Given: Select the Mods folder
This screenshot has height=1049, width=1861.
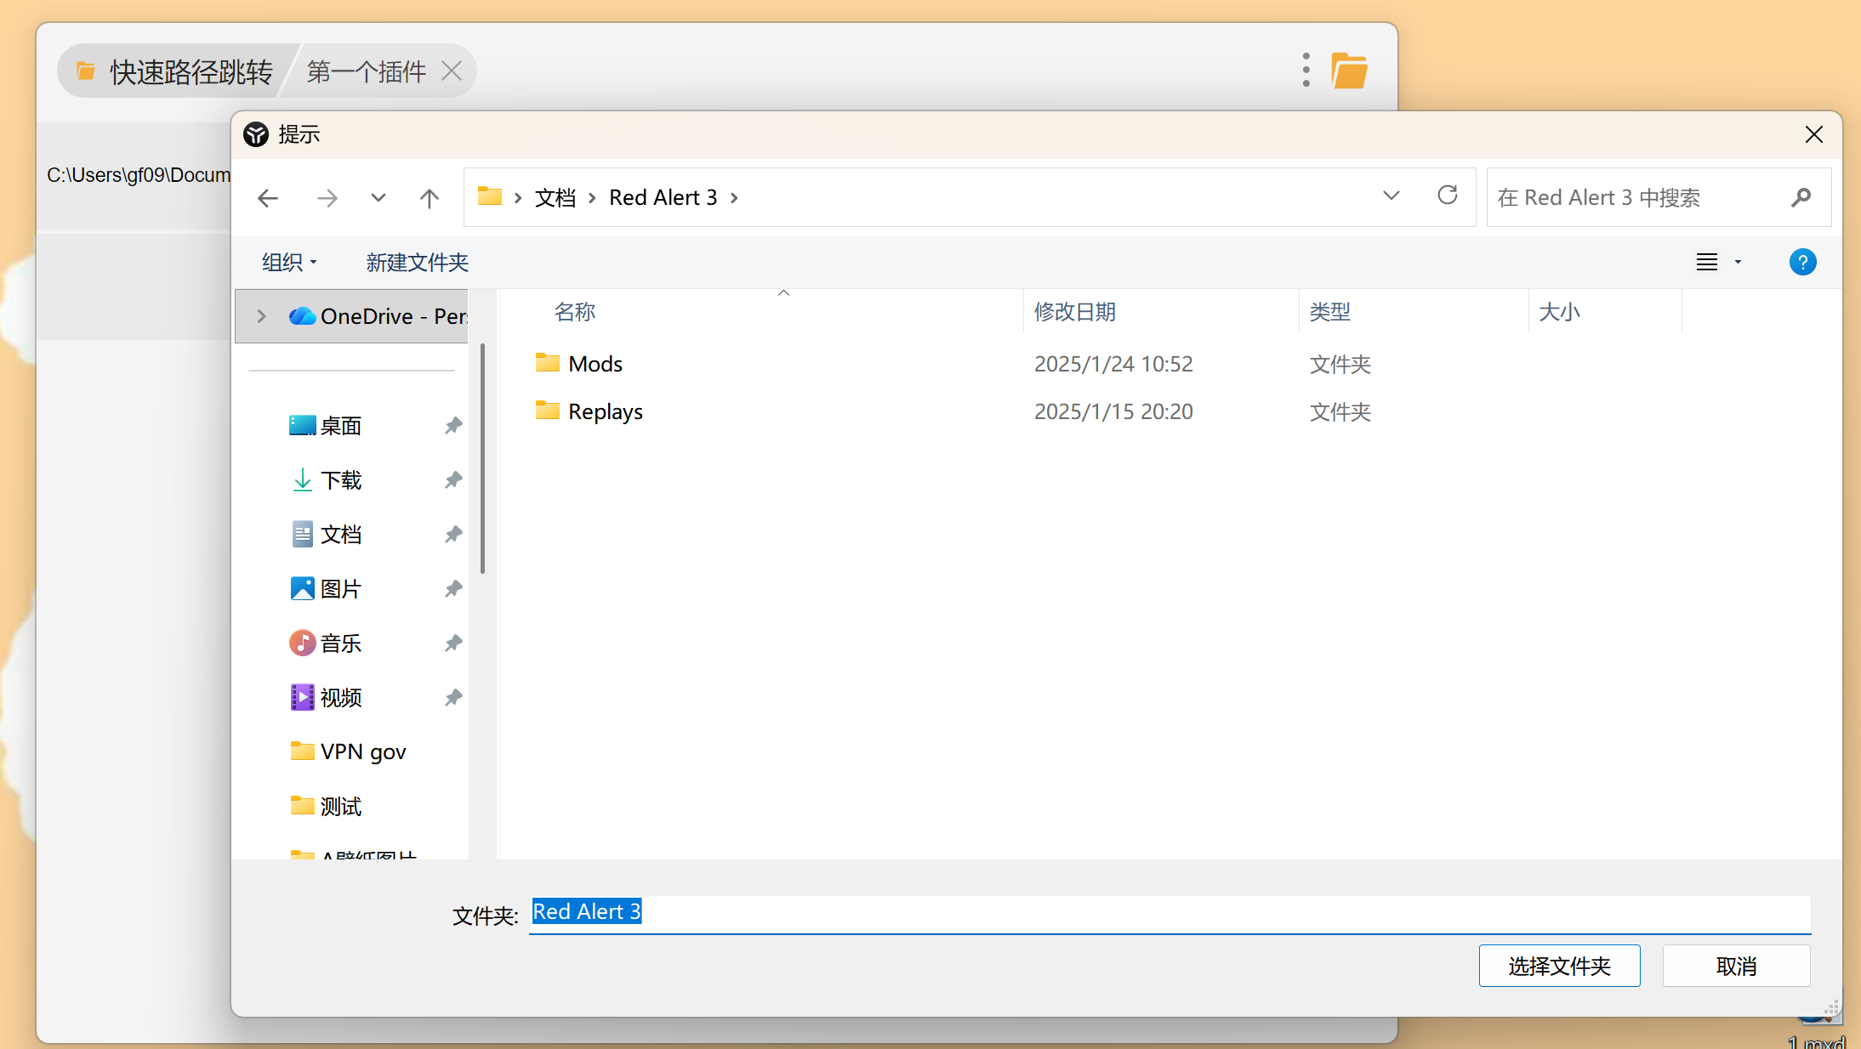Looking at the screenshot, I should point(595,364).
